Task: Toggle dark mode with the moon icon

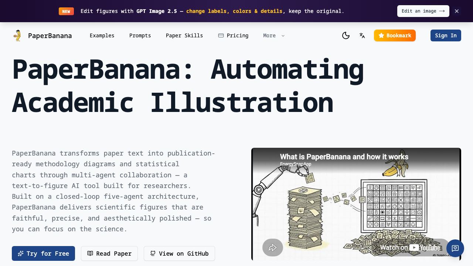Action: click(346, 35)
